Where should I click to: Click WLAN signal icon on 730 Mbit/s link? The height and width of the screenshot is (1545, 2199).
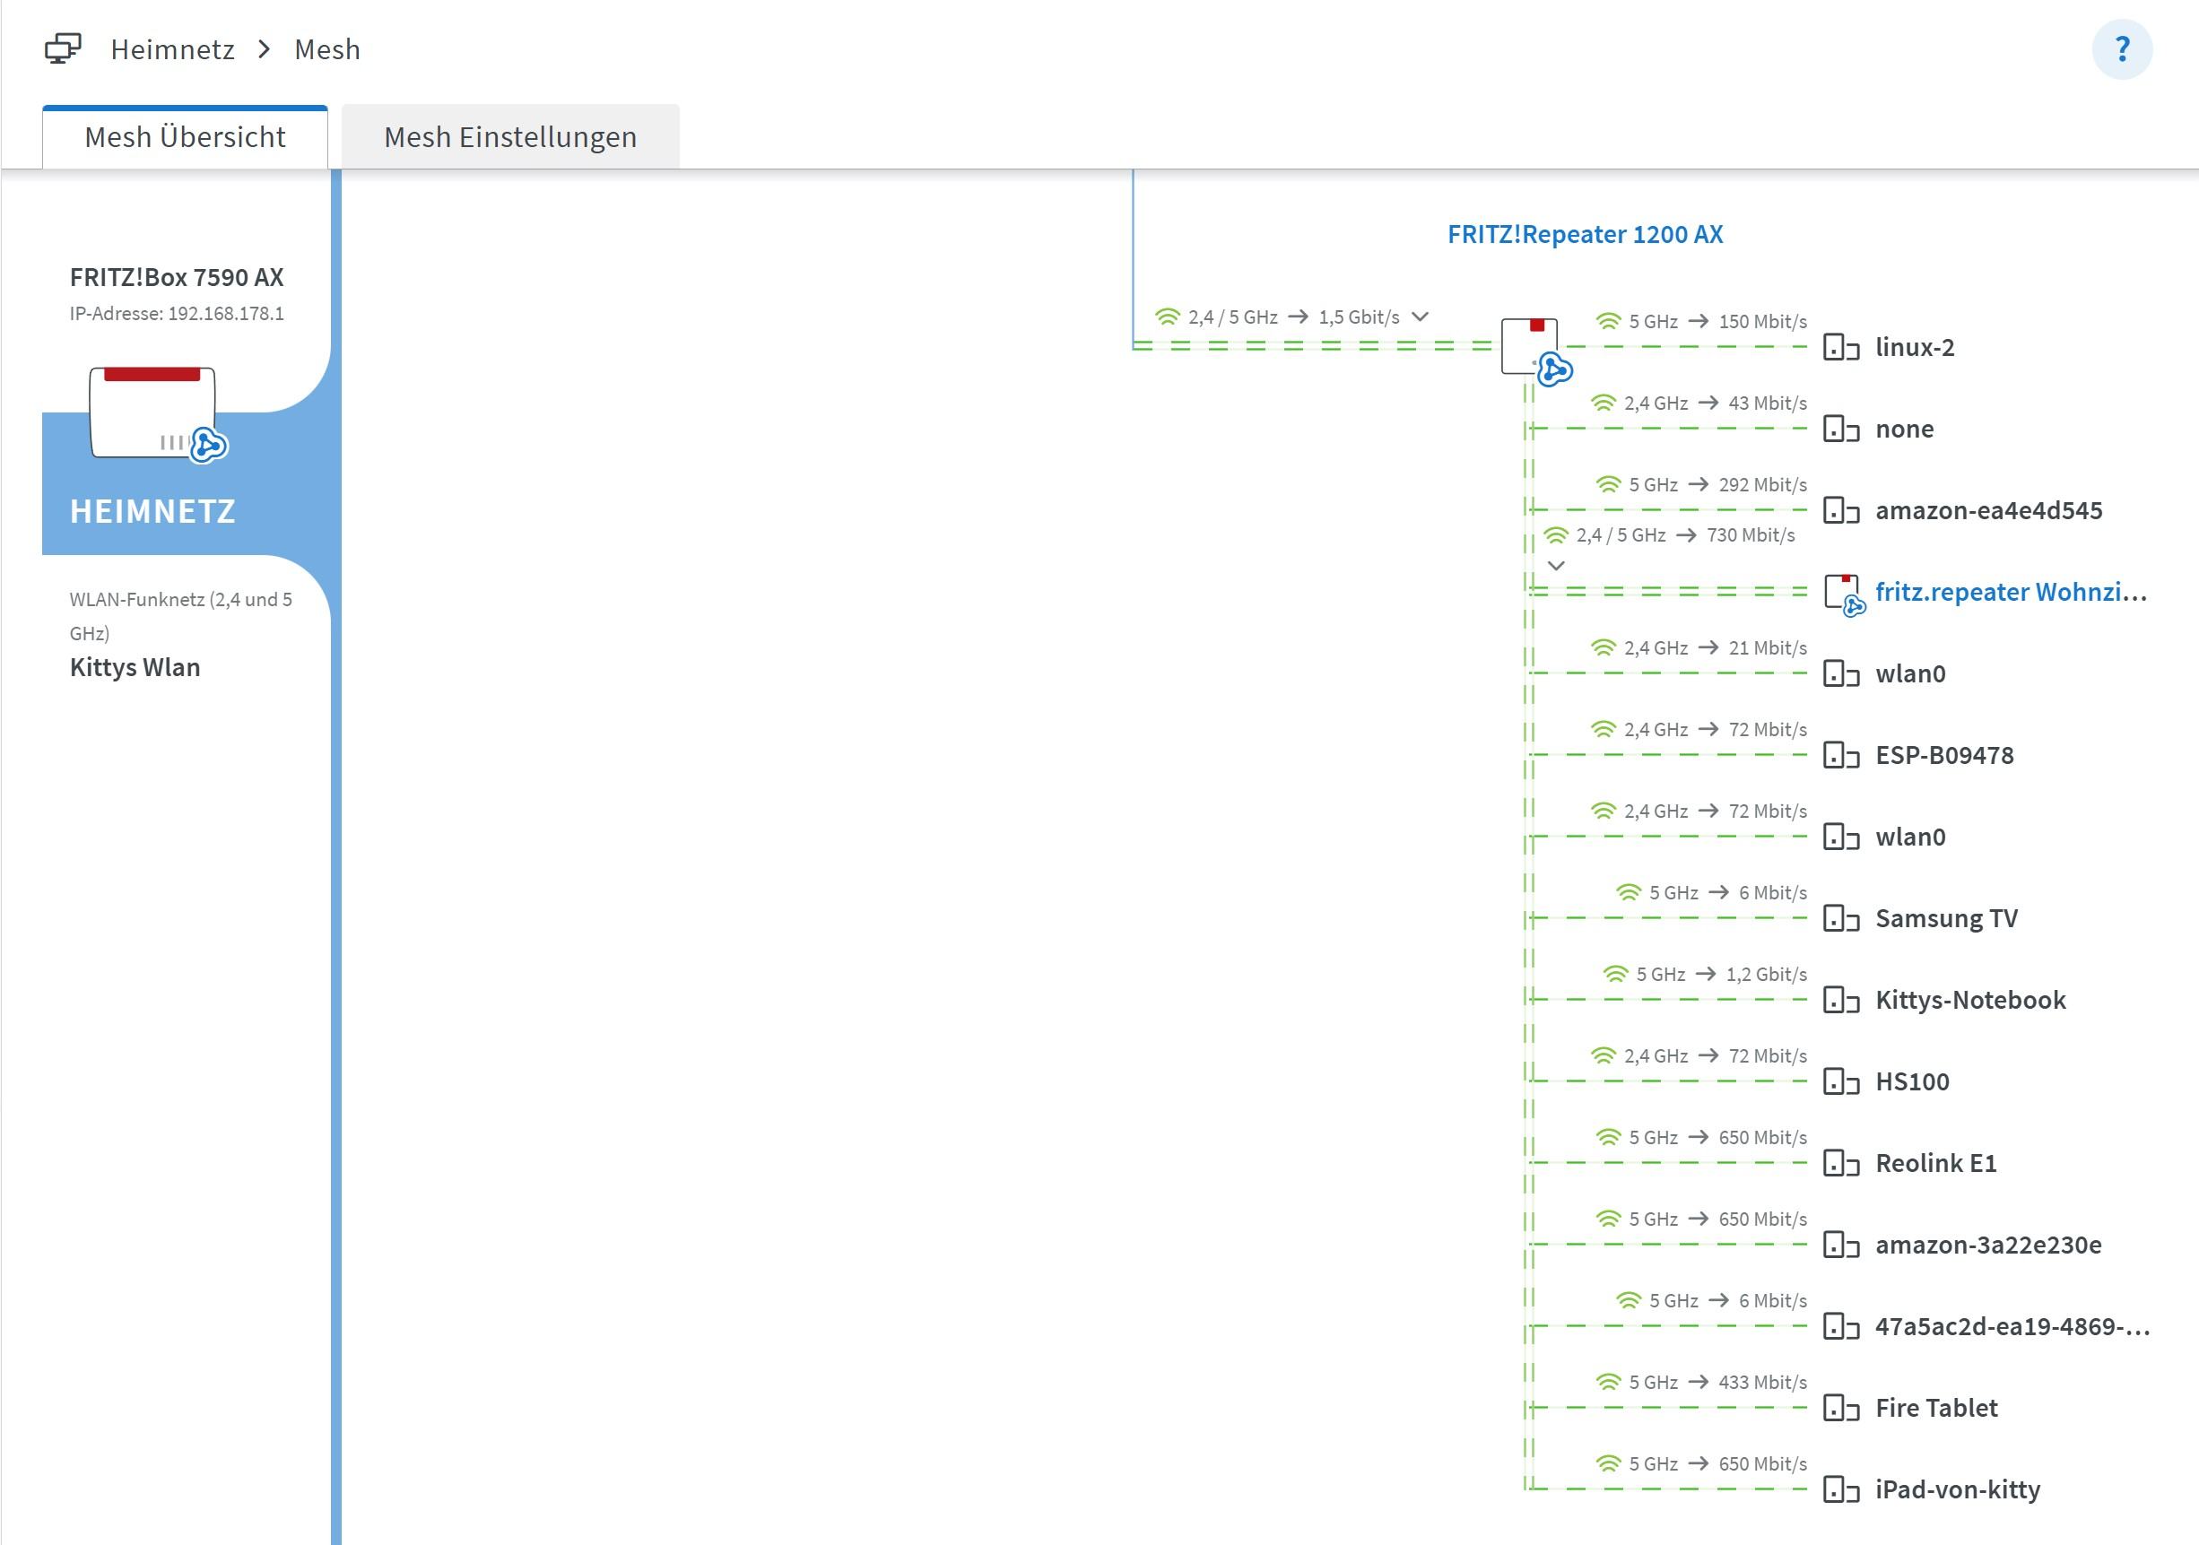coord(1555,534)
